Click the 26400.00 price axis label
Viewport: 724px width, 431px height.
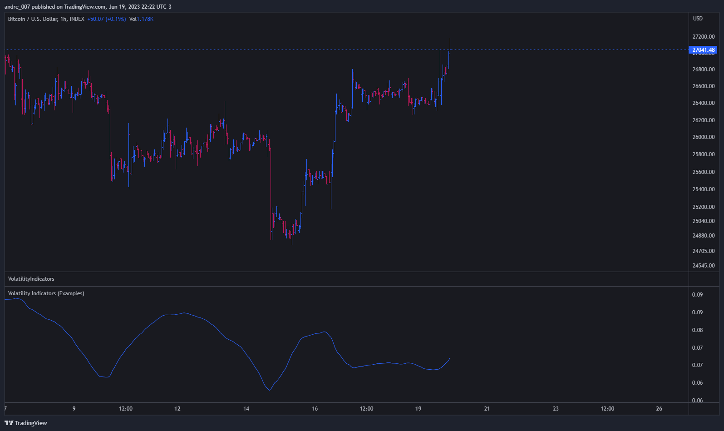704,103
